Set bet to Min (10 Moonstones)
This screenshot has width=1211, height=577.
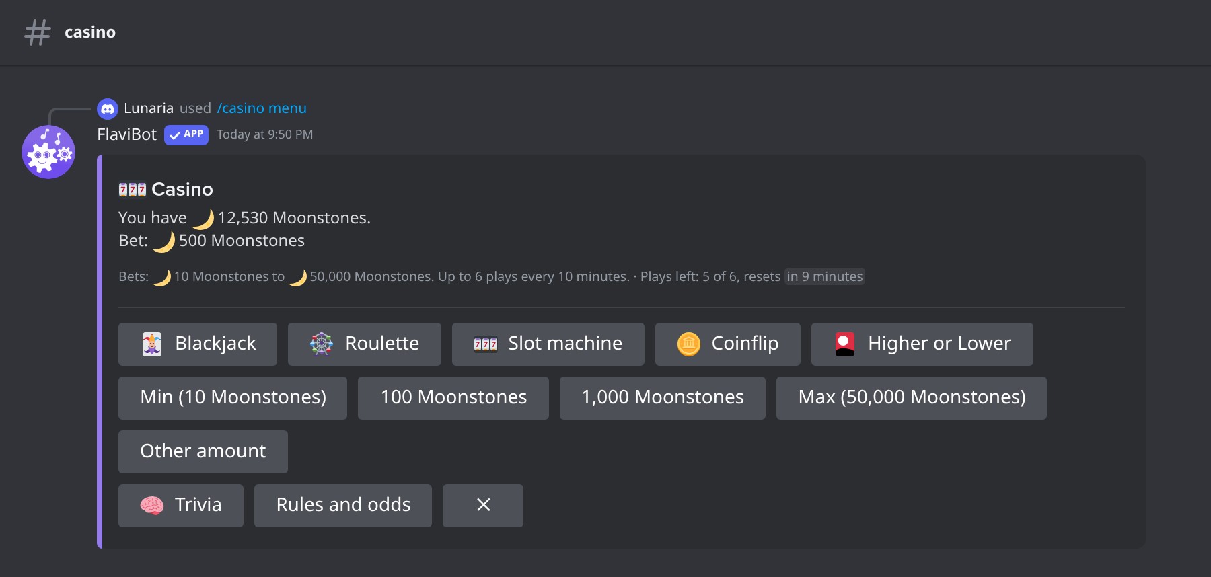tap(233, 398)
